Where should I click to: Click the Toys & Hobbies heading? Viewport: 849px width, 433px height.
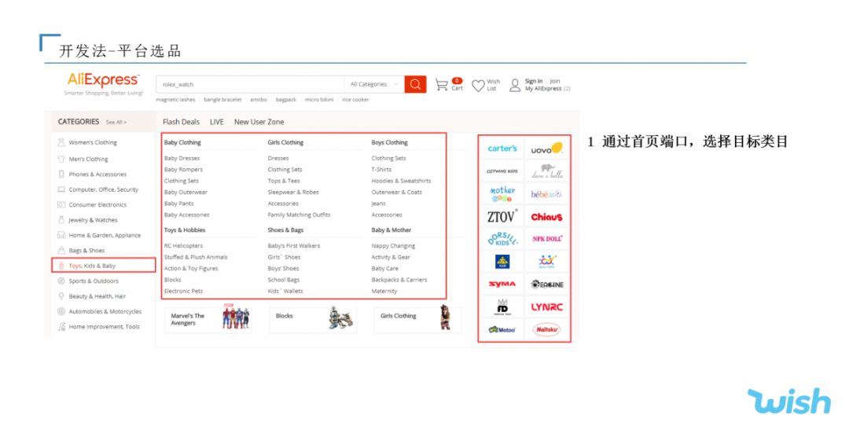point(185,230)
